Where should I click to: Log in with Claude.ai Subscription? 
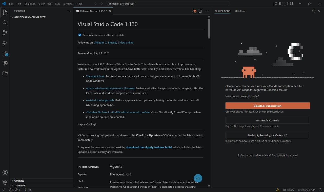click(268, 106)
